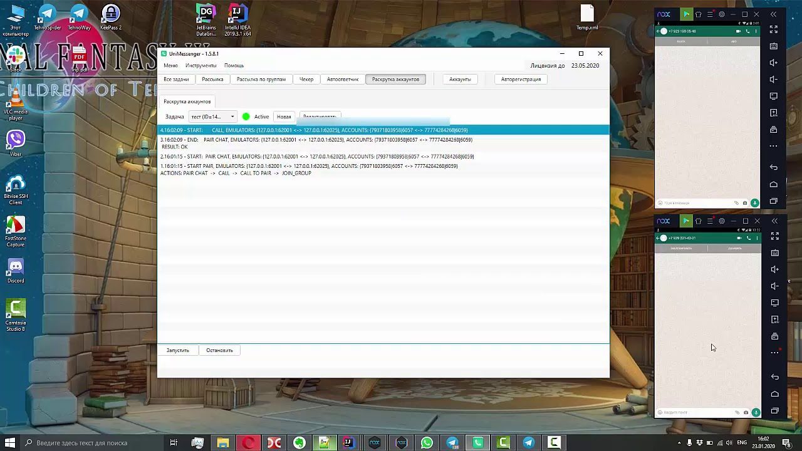This screenshot has width=802, height=451.
Task: Open theme shirt icon in top Nox titlebar
Action: point(698,14)
